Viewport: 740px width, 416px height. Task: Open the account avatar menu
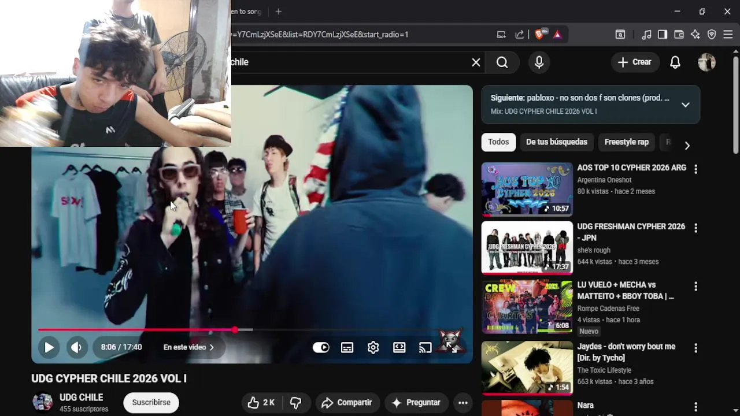tap(706, 62)
